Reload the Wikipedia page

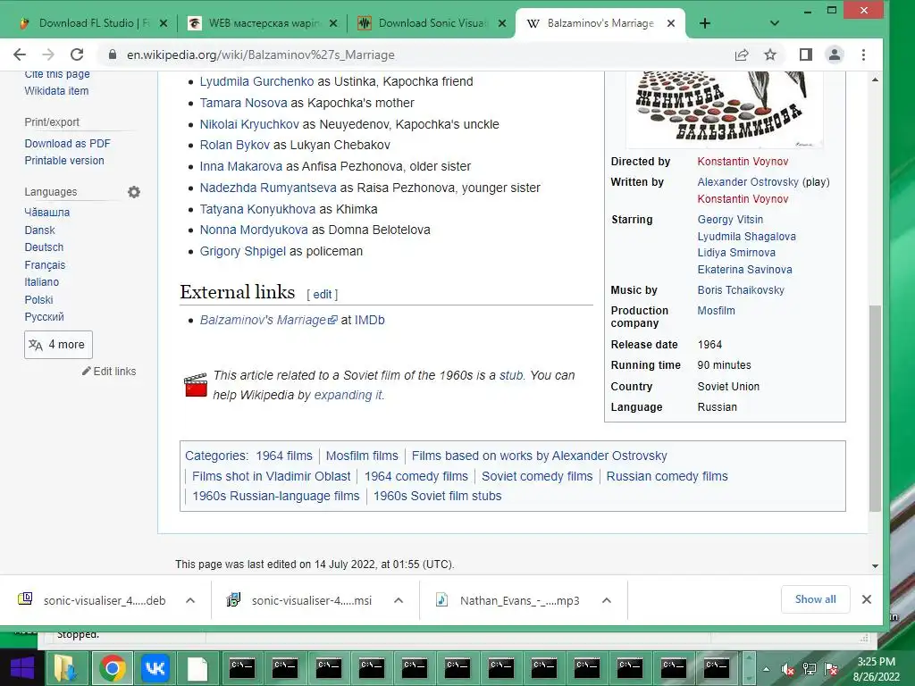77,54
